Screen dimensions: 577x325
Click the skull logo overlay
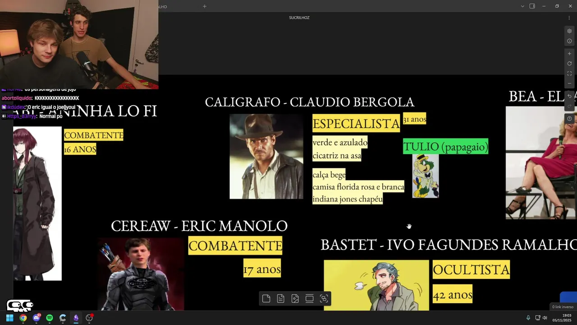click(20, 306)
